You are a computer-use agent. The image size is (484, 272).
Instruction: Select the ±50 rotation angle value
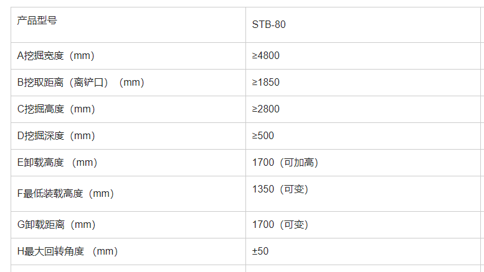click(260, 252)
